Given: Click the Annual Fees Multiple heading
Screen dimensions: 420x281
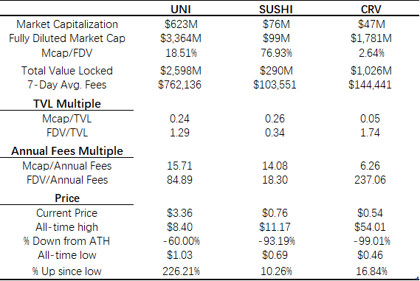Looking at the screenshot, I should pos(67,151).
